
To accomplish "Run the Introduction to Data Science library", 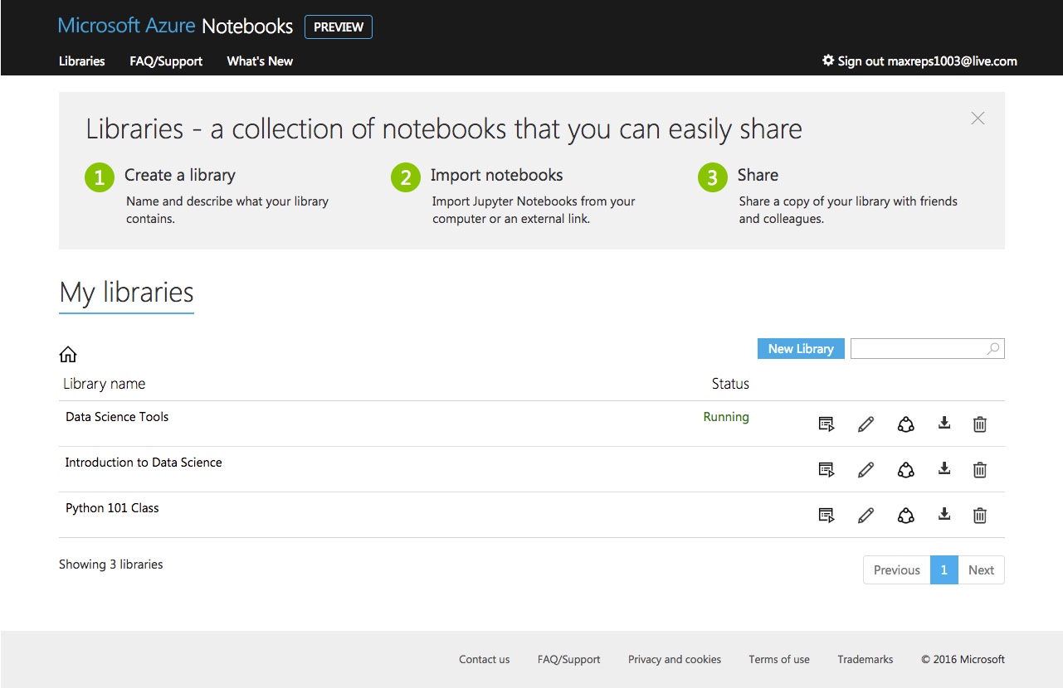I will (827, 470).
